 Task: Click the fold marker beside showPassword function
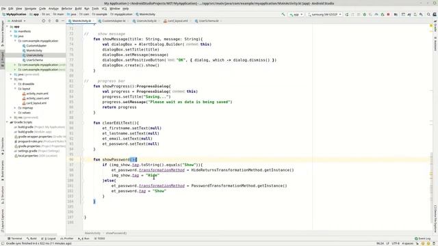click(83, 159)
